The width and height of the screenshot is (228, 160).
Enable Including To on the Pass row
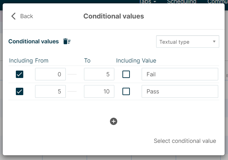point(126,91)
